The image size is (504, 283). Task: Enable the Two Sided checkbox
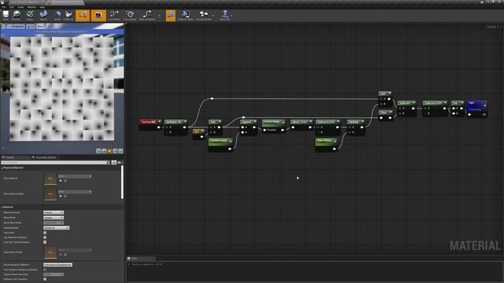45,233
